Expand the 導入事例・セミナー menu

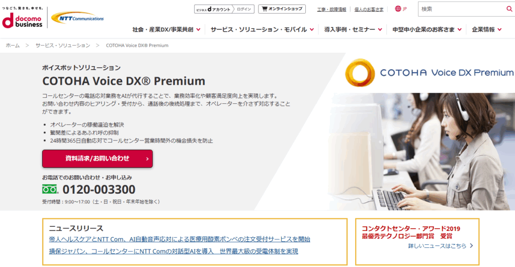(x=353, y=30)
